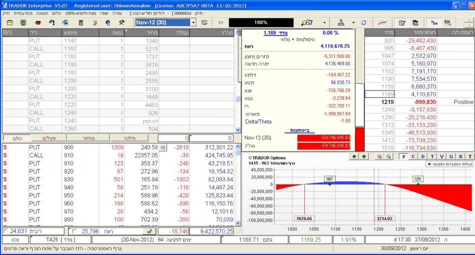The image size is (475, 255).
Task: Click the network hierarchy icon
Action: [342, 23]
